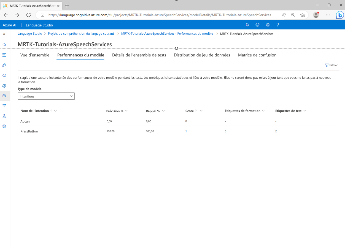Screen dimensions: 345x247
Task: Open the smiley feedback icon
Action: (x=257, y=25)
